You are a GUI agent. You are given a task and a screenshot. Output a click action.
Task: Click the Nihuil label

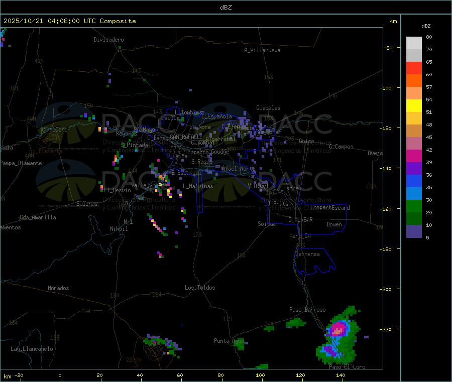tap(119, 229)
